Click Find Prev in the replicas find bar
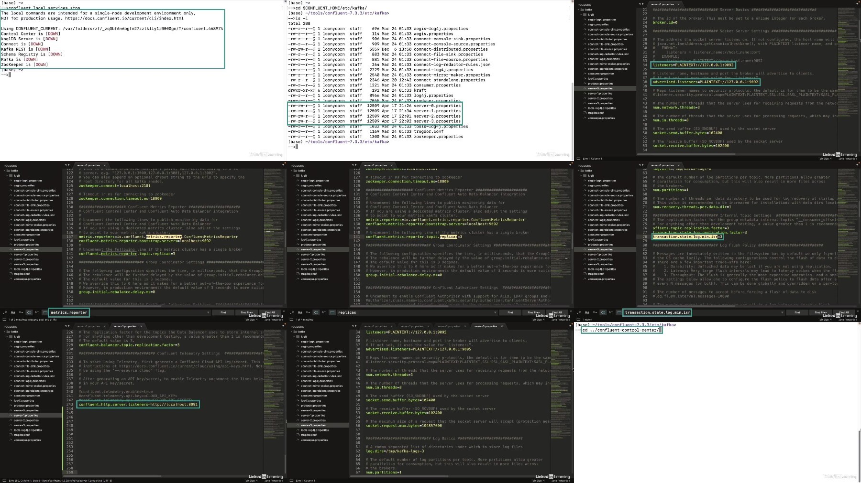 pyautogui.click(x=533, y=312)
